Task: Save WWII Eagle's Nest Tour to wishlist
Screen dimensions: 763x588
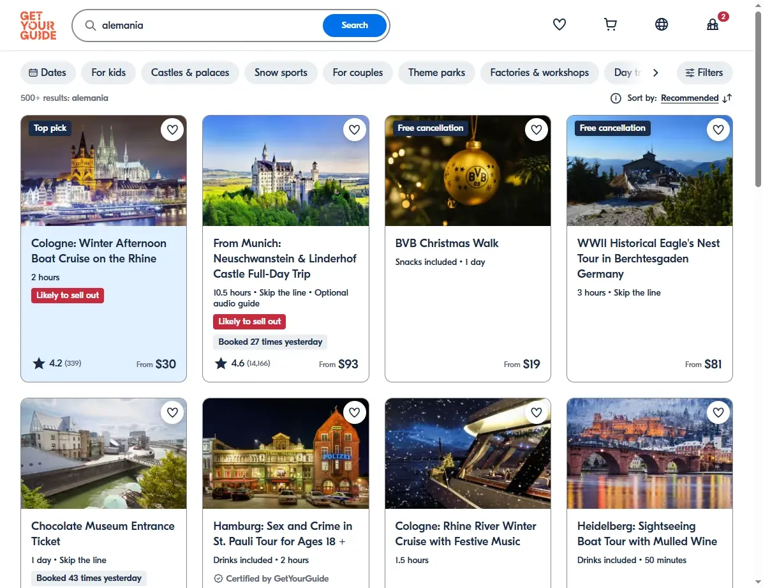Action: pyautogui.click(x=718, y=130)
